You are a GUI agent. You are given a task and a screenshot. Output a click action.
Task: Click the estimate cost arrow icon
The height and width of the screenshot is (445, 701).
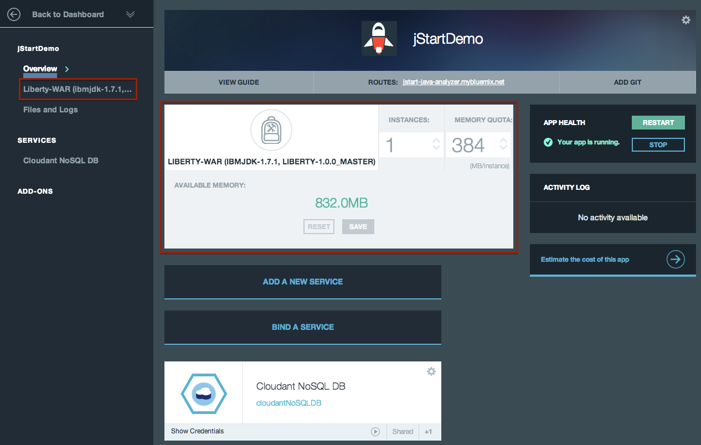[676, 259]
